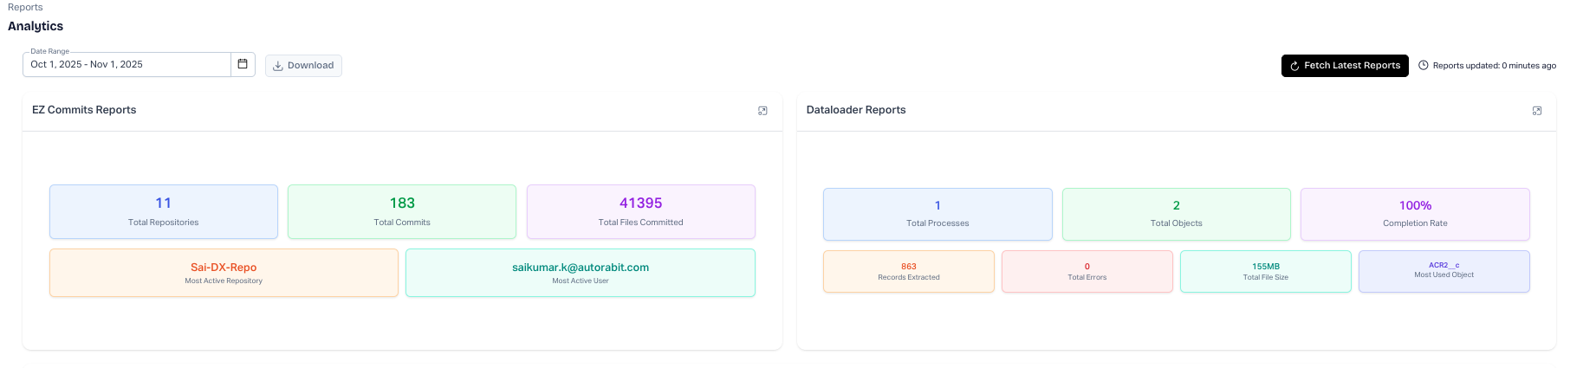
Task: Click the Most Active Repository card
Action: 224,273
